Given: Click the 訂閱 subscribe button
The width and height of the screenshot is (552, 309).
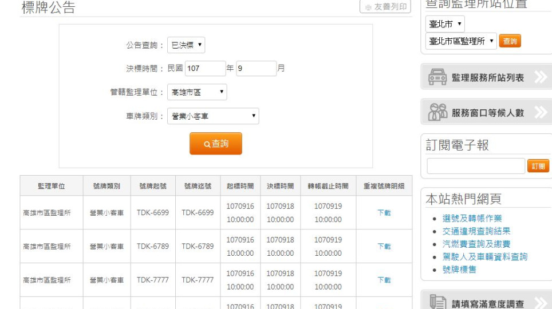Looking at the screenshot, I should pyautogui.click(x=538, y=166).
